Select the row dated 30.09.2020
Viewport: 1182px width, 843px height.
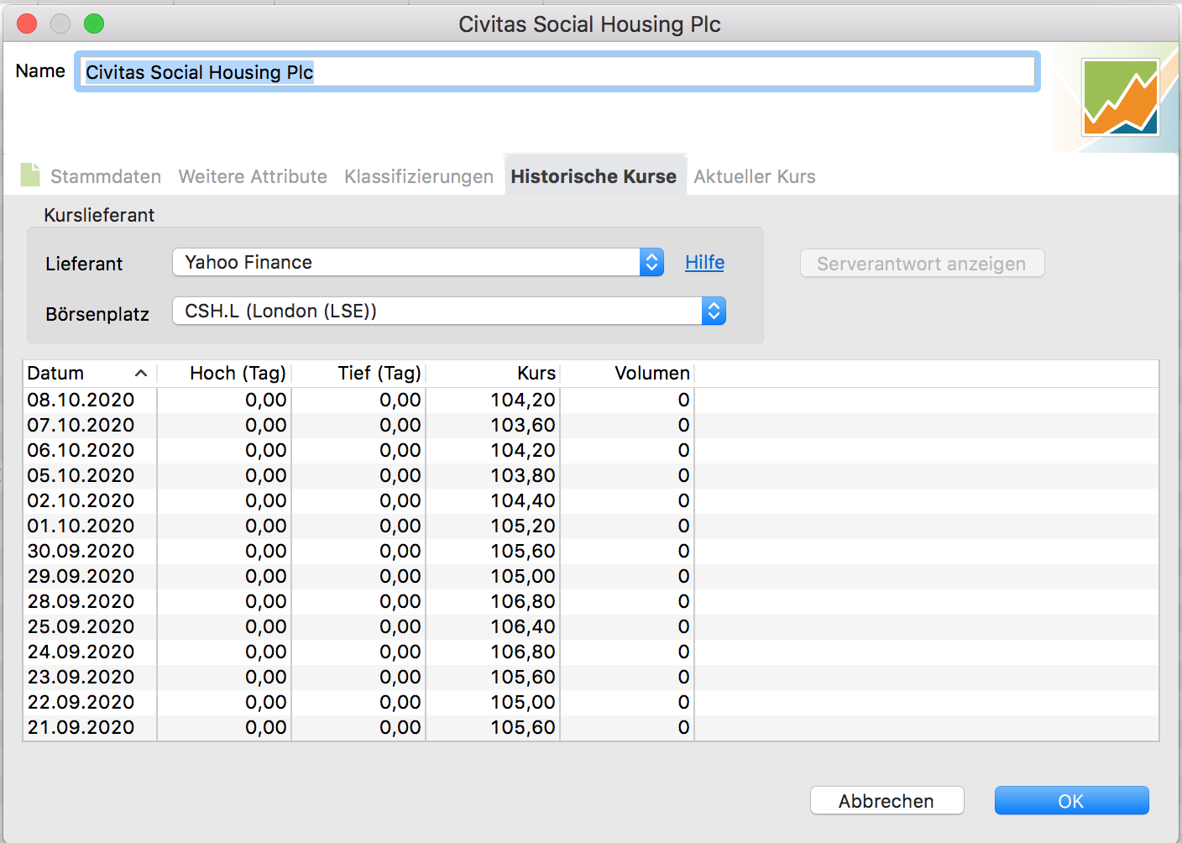(x=591, y=551)
